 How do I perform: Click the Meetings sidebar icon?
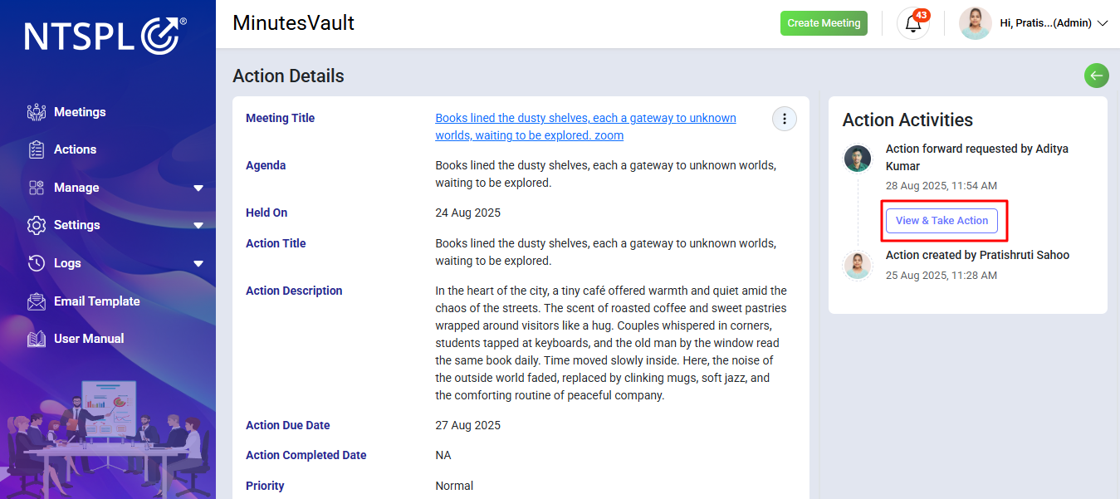click(x=37, y=112)
